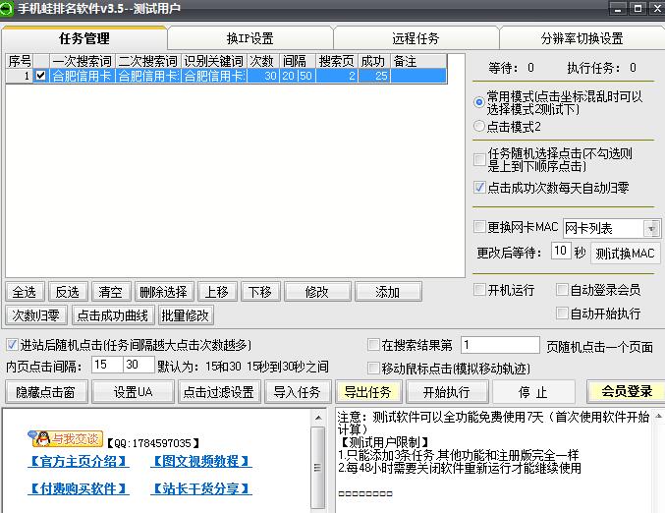Viewport: 665px width, 513px height.
Task: Open 官方主页介绍 link
Action: [79, 462]
